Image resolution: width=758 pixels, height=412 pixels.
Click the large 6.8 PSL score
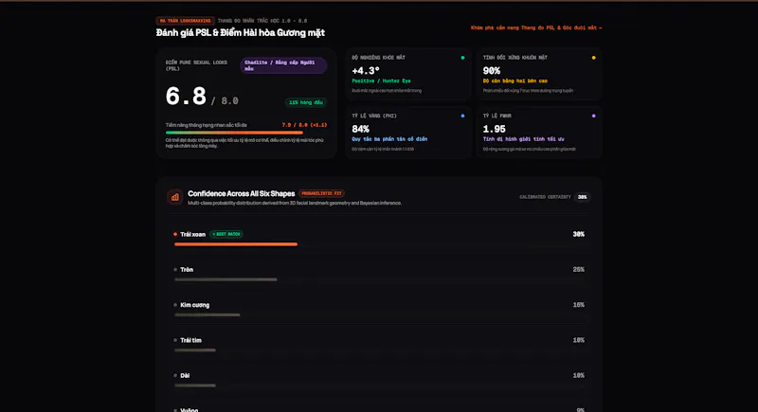point(186,96)
